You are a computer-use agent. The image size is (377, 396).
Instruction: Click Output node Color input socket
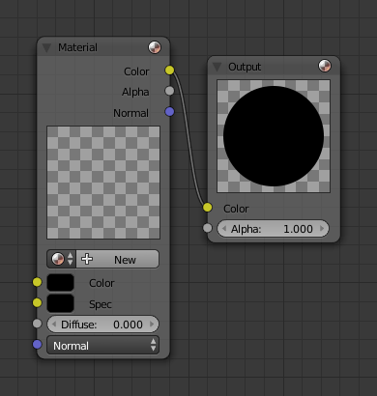(x=208, y=208)
